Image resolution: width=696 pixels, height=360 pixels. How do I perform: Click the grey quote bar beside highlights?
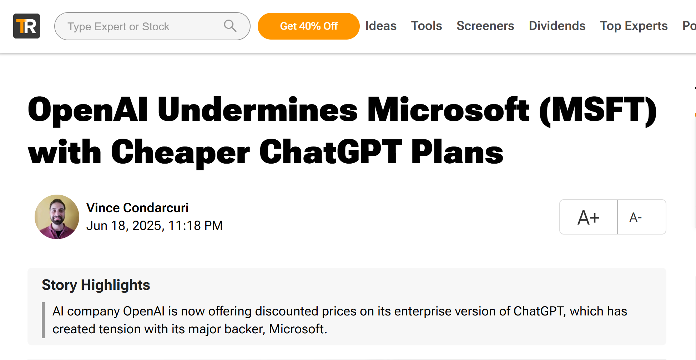pyautogui.click(x=44, y=320)
